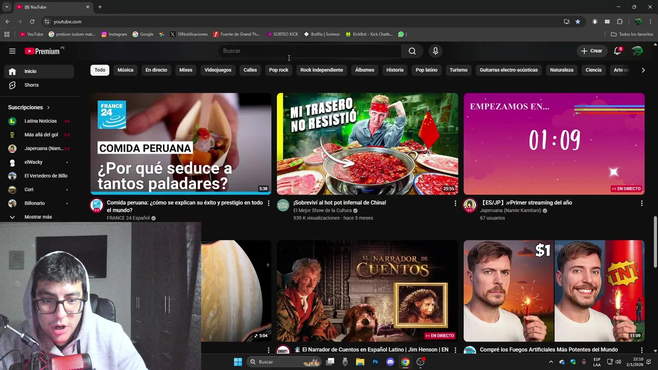Open the Chrome tab search dropdown
Viewport: 658px width, 370px height.
[x=7, y=7]
